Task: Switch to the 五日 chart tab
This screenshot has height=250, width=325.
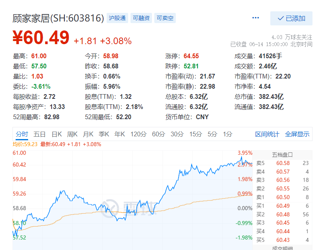Action: coord(39,134)
